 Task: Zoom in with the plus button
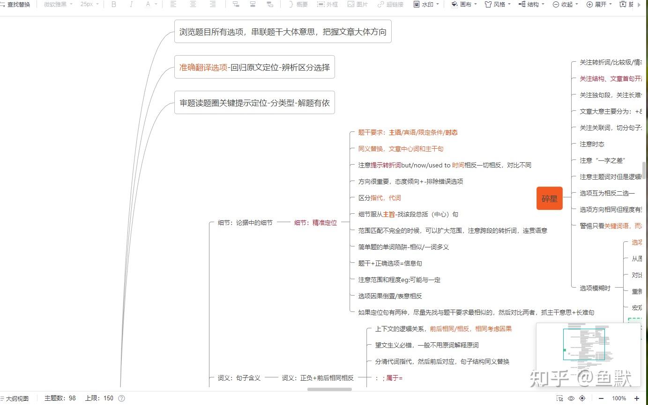tap(637, 398)
